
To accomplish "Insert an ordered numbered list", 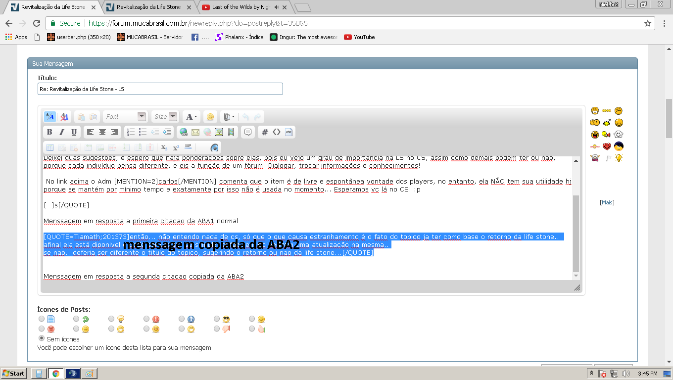I will (131, 132).
